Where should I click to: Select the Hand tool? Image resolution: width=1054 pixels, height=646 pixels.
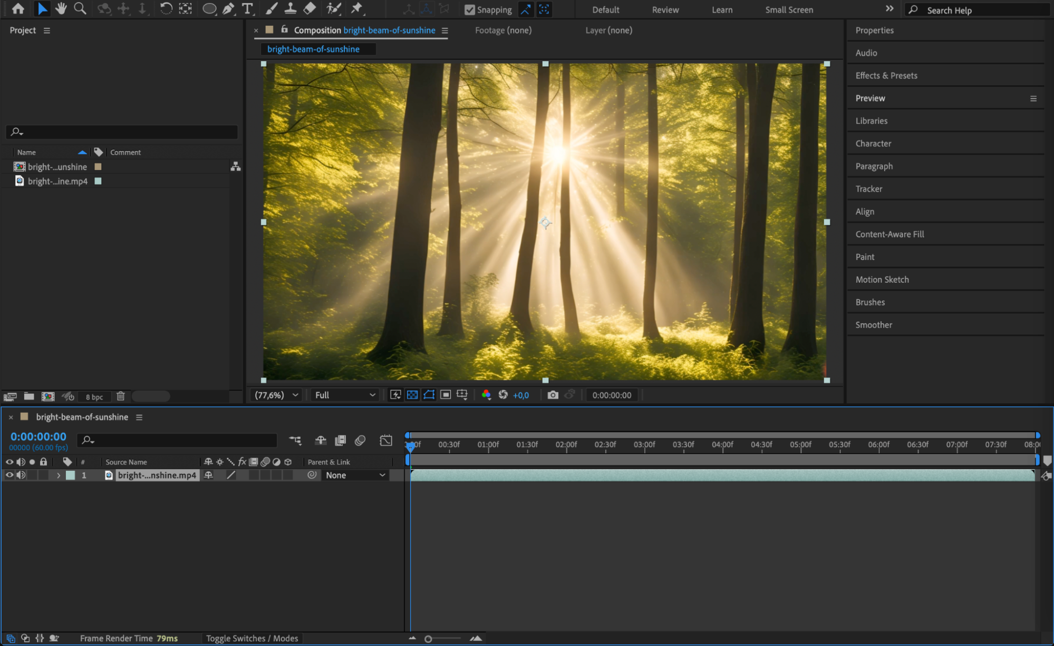tap(61, 8)
